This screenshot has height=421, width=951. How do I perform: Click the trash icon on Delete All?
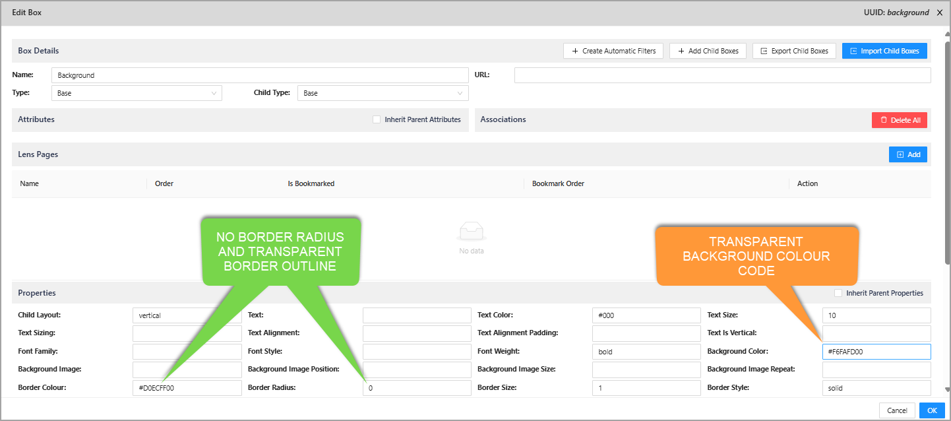883,120
